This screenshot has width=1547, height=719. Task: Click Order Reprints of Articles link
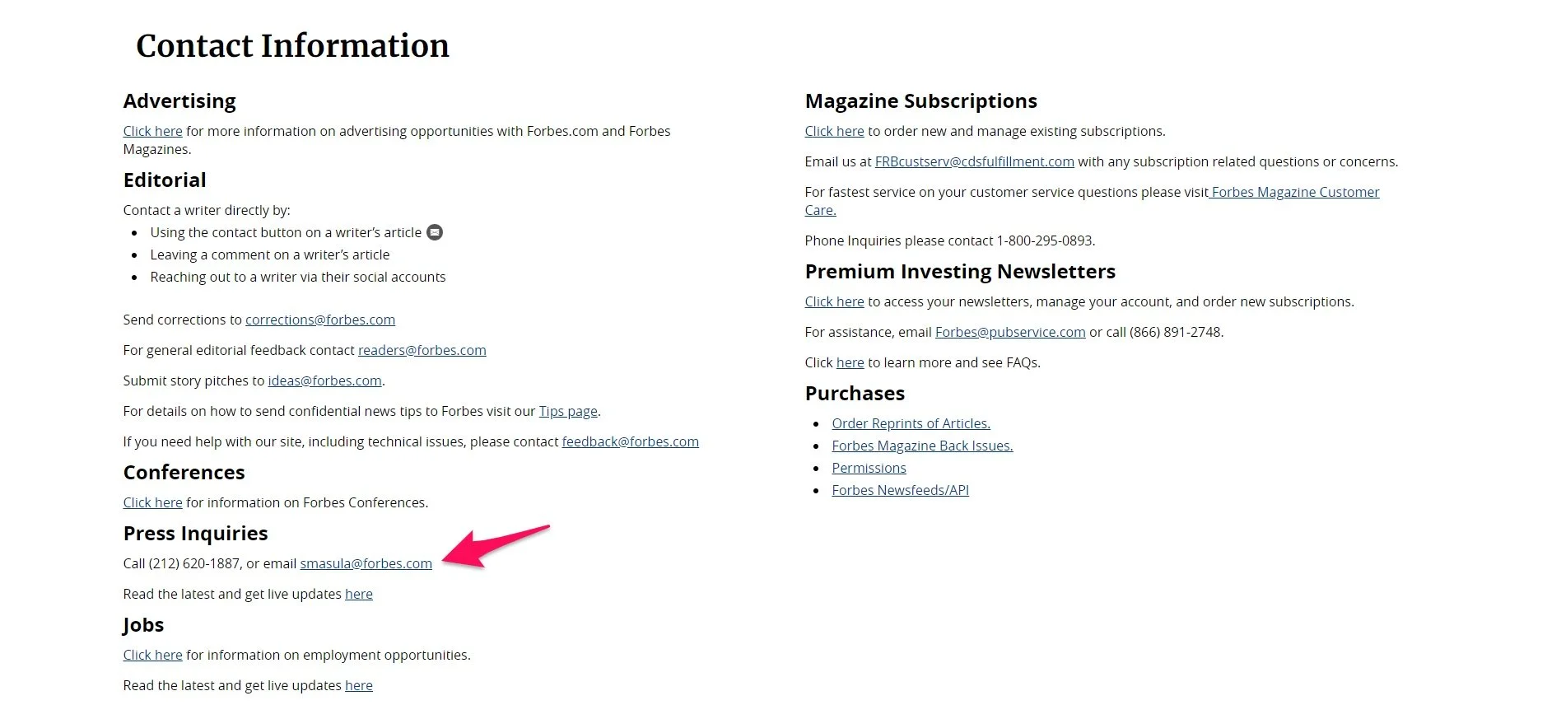pos(911,423)
